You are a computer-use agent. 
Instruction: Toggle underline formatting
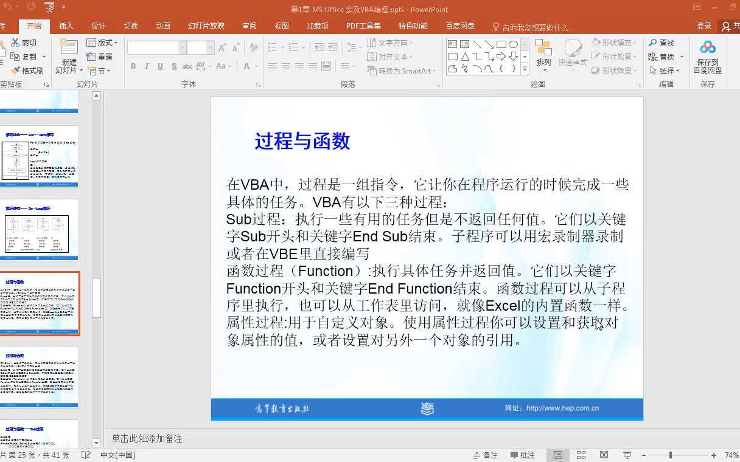click(x=159, y=66)
